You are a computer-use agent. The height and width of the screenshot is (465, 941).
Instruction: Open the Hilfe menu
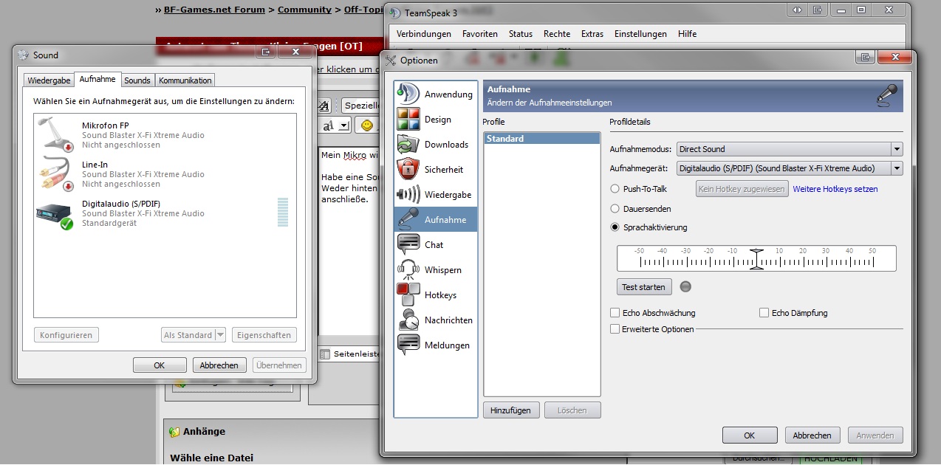[x=688, y=34]
